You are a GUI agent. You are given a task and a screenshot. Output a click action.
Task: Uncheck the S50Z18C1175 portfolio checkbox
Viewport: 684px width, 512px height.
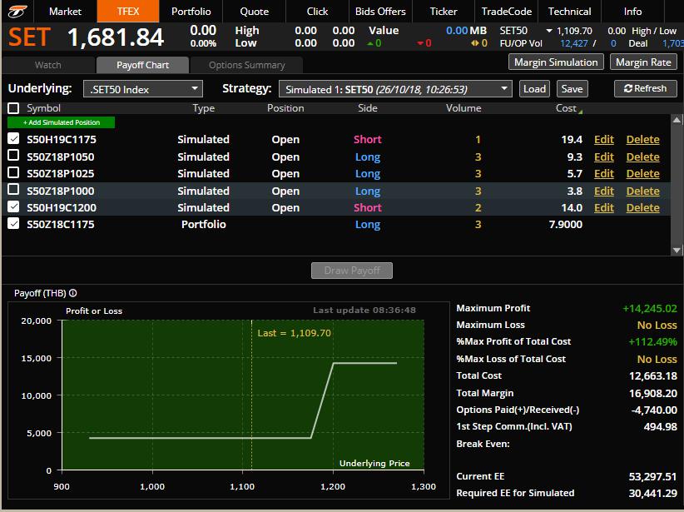coord(13,223)
